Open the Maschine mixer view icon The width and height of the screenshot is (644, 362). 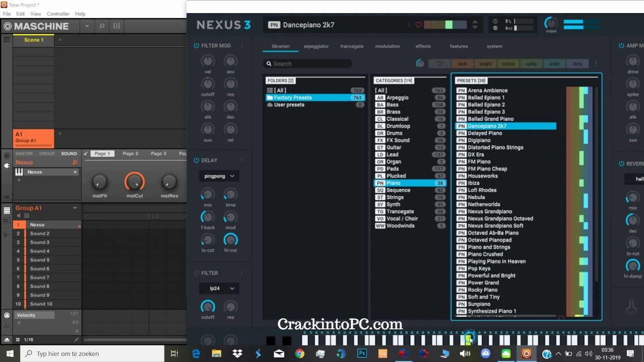tap(116, 26)
